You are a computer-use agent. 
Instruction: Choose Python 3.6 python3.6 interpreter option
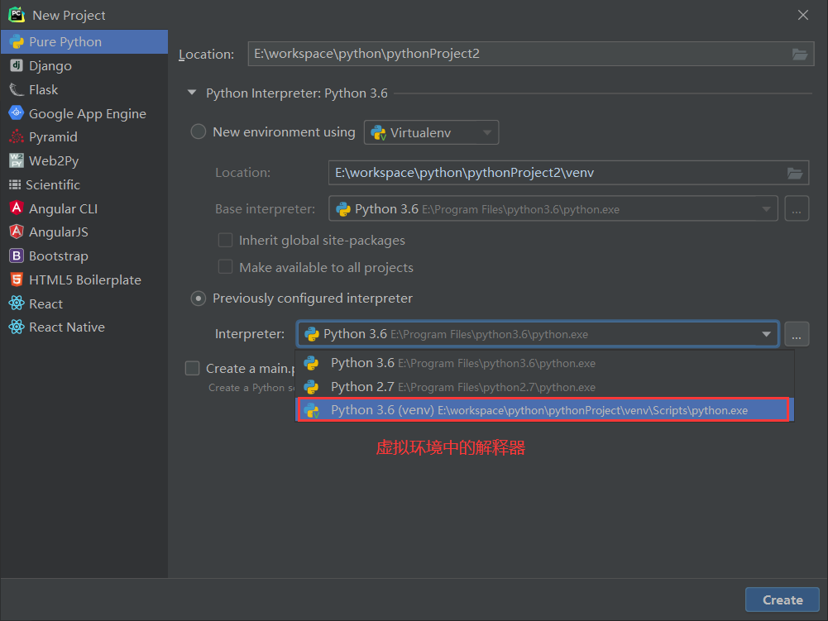tap(545, 363)
